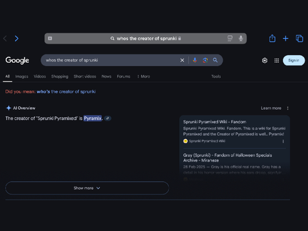Open a new tab with plus icon
This screenshot has width=308, height=231.
pos(286,38)
